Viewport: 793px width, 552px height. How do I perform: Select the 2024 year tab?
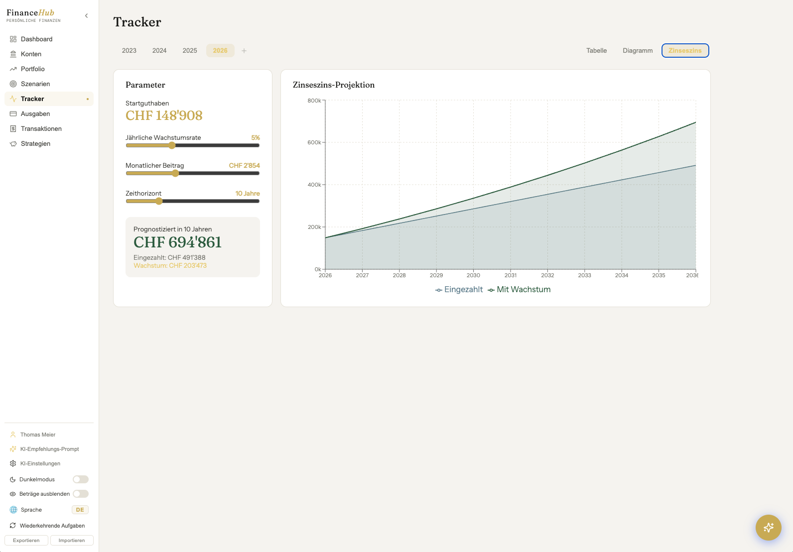tap(159, 51)
